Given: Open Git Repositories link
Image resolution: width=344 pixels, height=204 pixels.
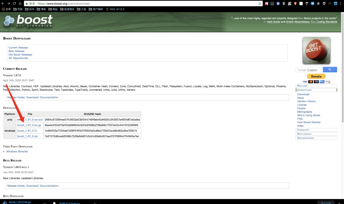Looking at the screenshot, I should click(18, 58).
